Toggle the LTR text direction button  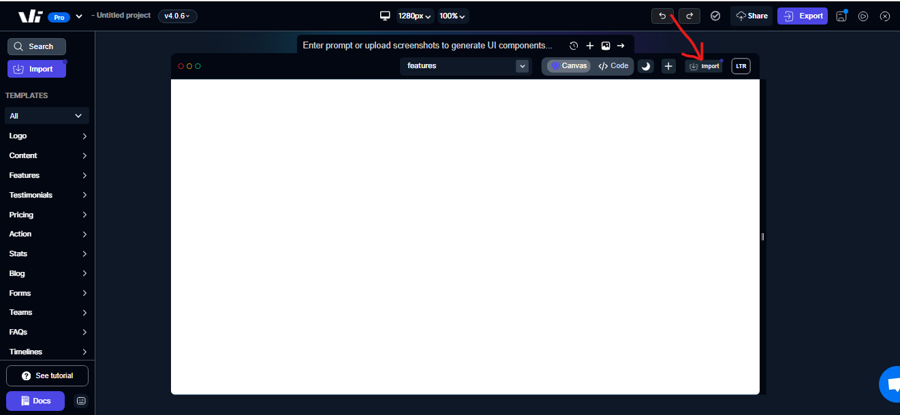741,66
